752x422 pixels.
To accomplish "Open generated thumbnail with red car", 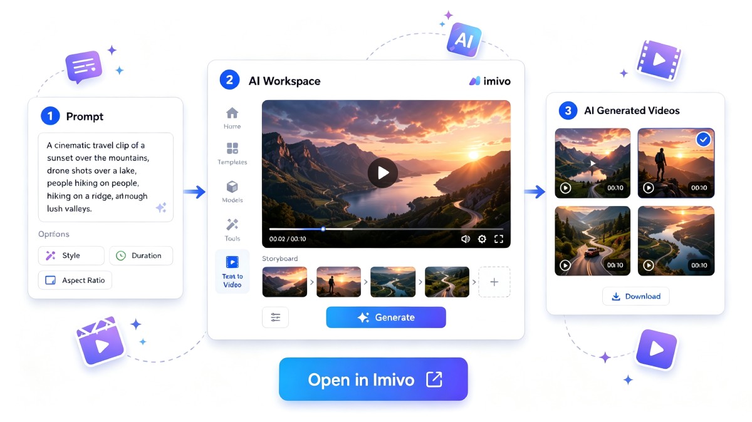I will (593, 241).
